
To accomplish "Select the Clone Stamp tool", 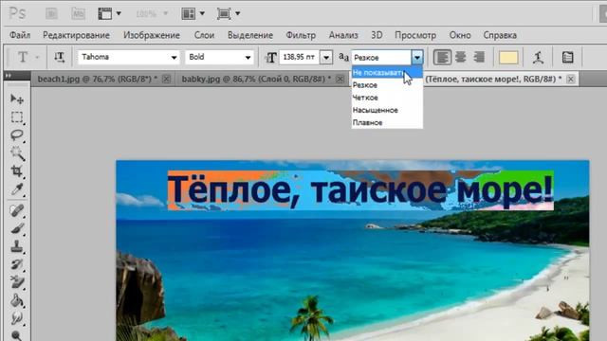I will tap(17, 246).
